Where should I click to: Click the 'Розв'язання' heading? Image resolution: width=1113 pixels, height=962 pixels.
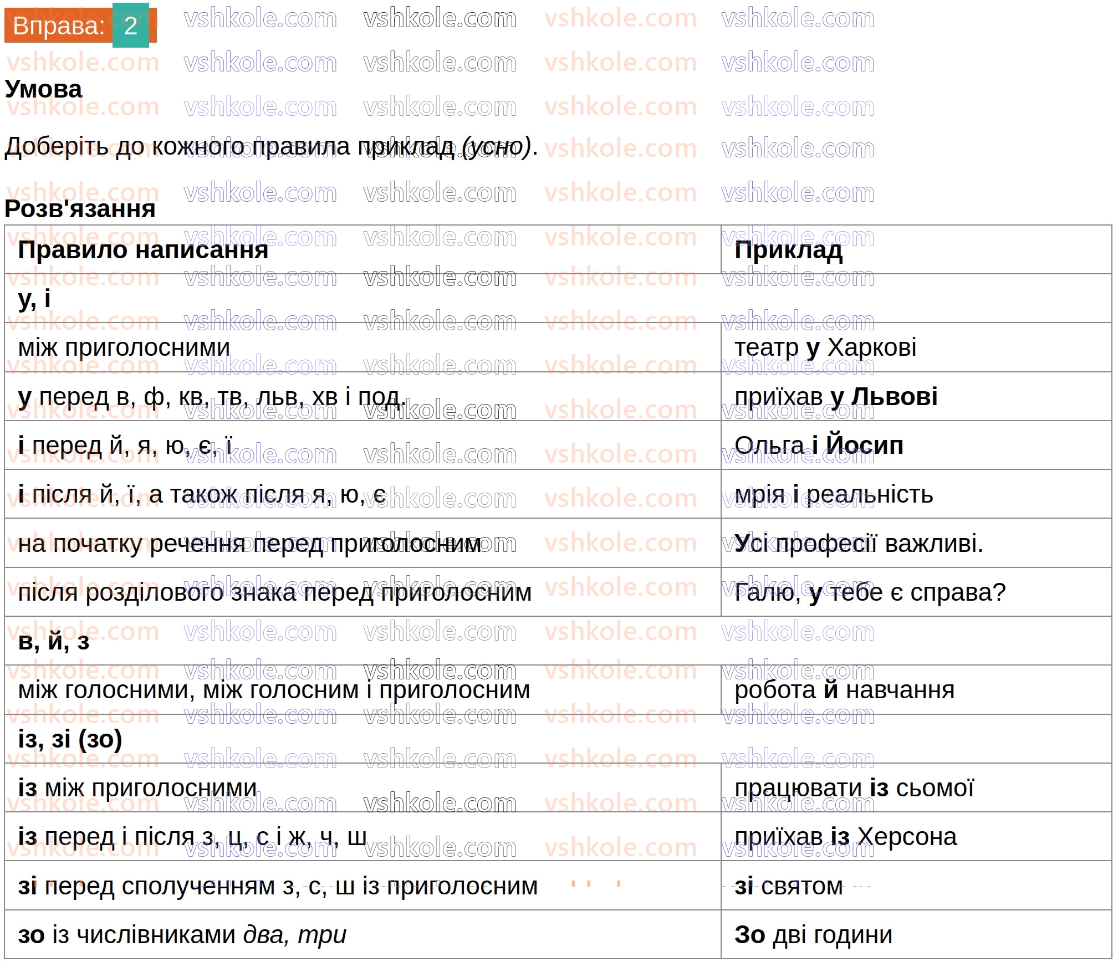[x=80, y=209]
